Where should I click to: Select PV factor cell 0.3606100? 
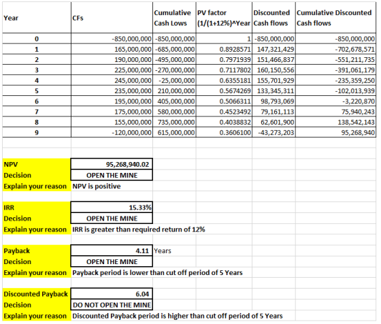(224, 133)
